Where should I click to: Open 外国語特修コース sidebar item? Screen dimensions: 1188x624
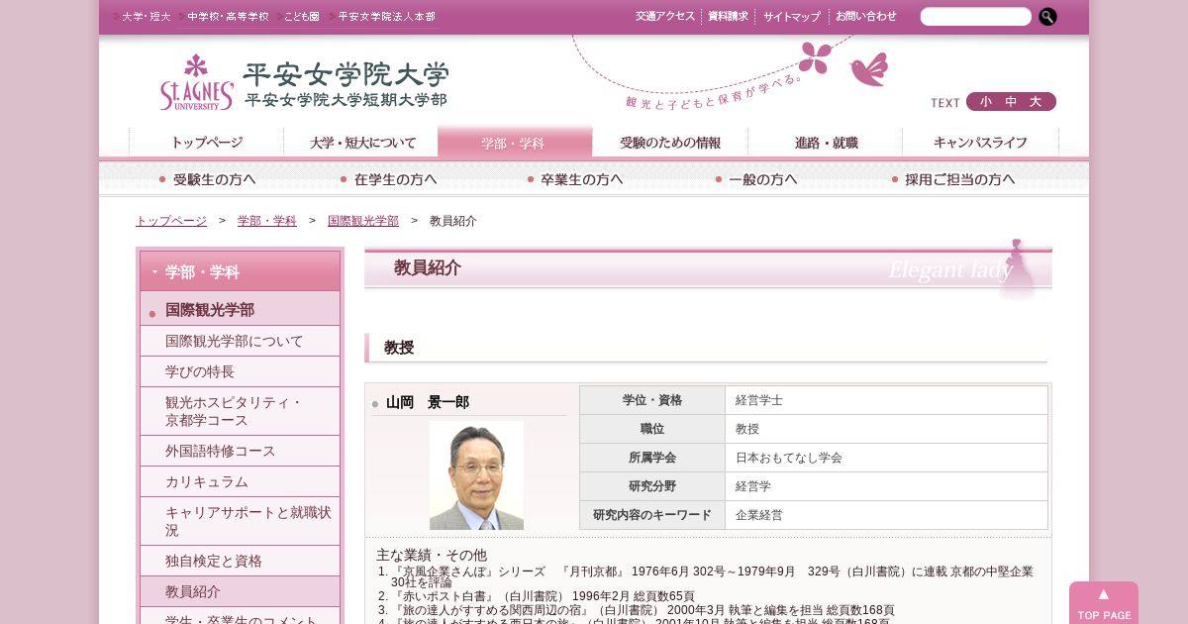click(x=240, y=451)
